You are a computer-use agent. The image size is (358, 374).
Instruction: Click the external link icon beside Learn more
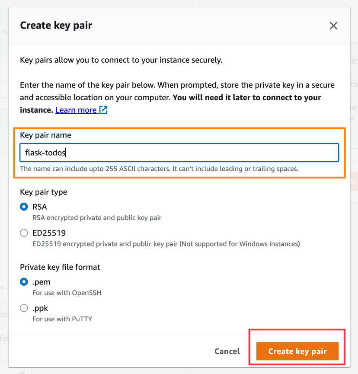pyautogui.click(x=103, y=110)
